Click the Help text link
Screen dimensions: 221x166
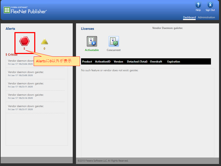tap(198, 10)
